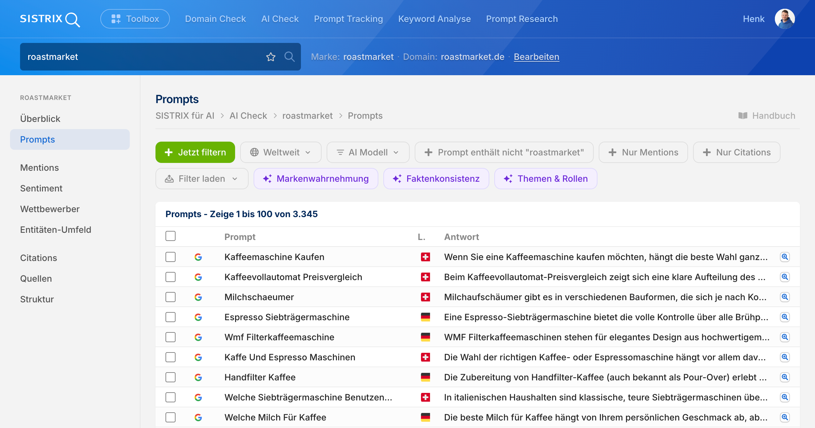The width and height of the screenshot is (815, 428).
Task: Open answer detail for Kaffeevollautomat Preisvergleich row
Action: (785, 277)
